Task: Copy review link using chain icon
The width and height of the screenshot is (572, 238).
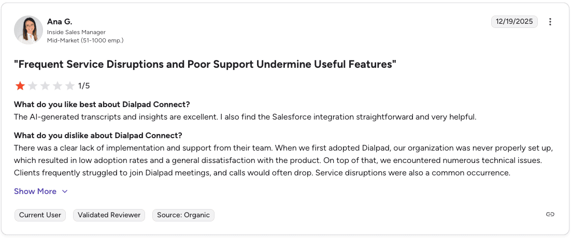Action: click(550, 214)
